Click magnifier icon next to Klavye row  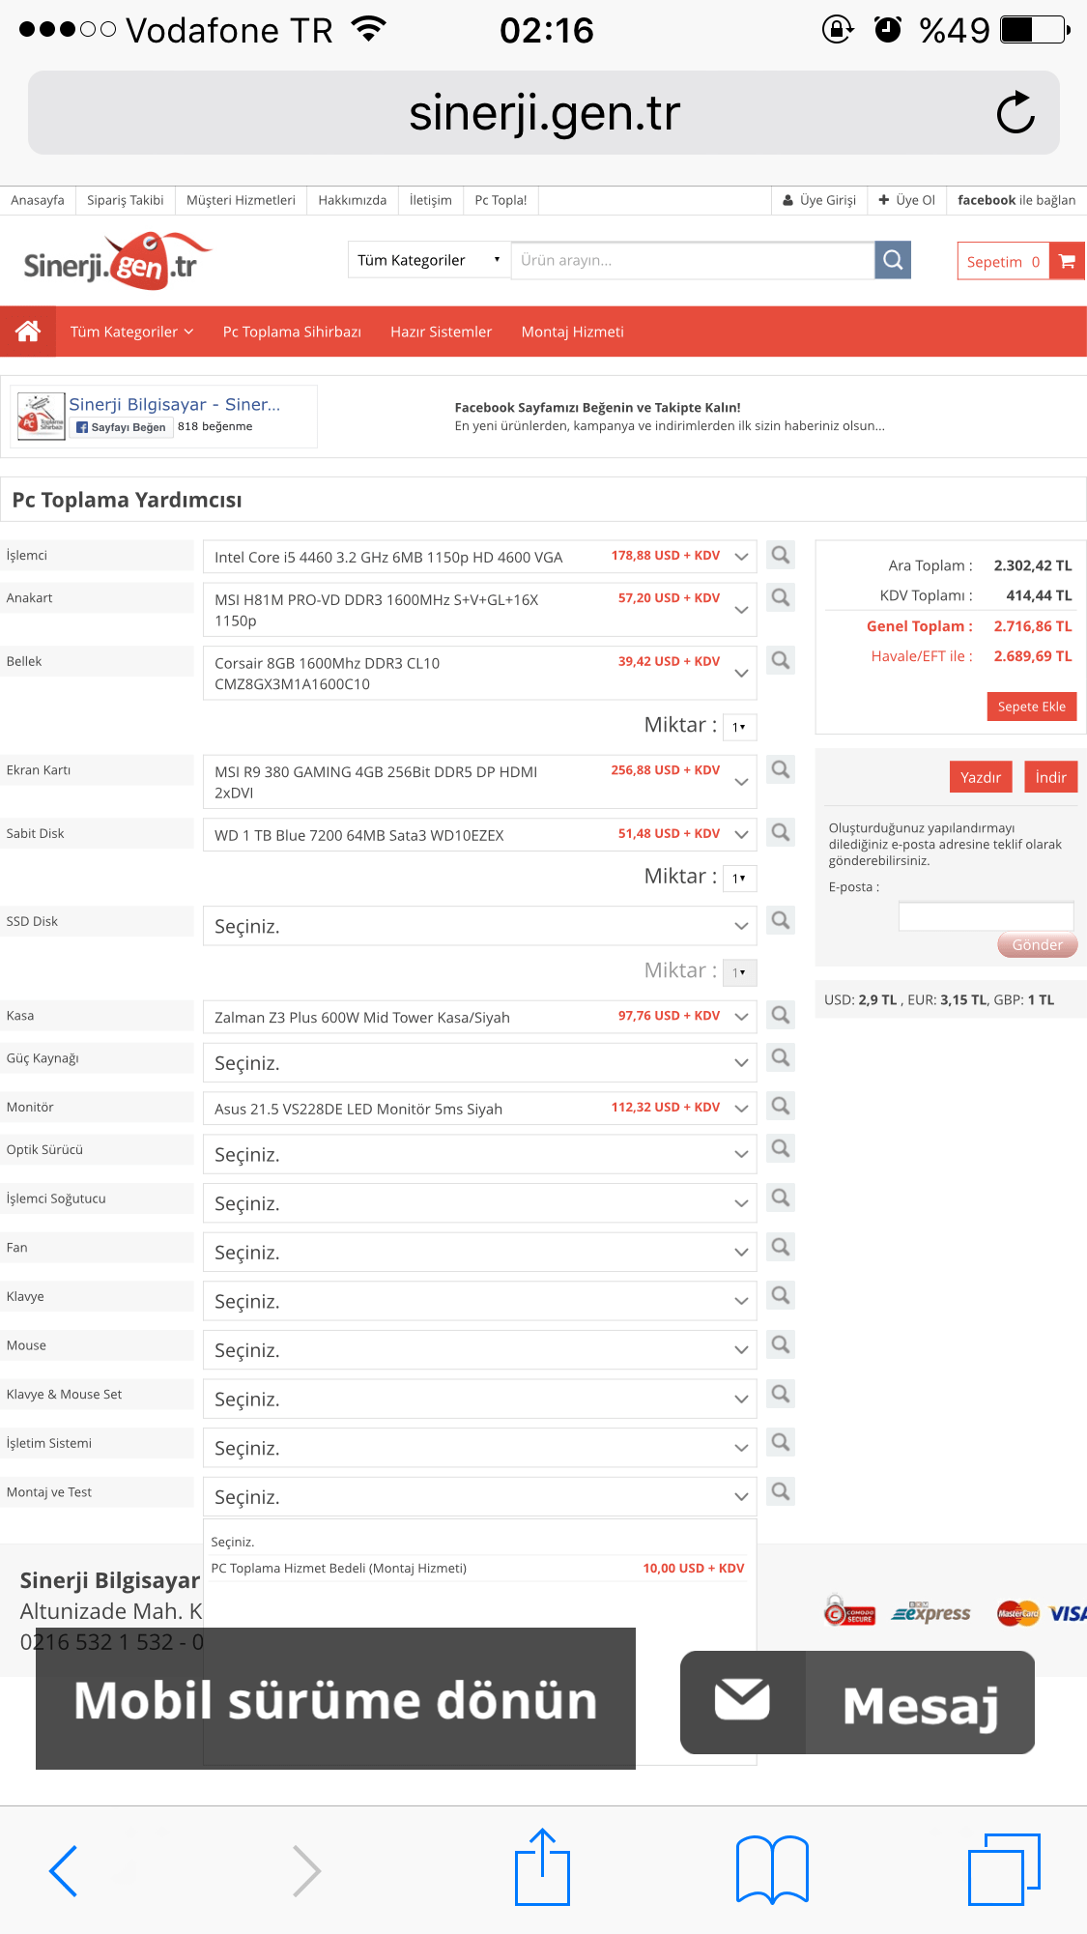(781, 1295)
